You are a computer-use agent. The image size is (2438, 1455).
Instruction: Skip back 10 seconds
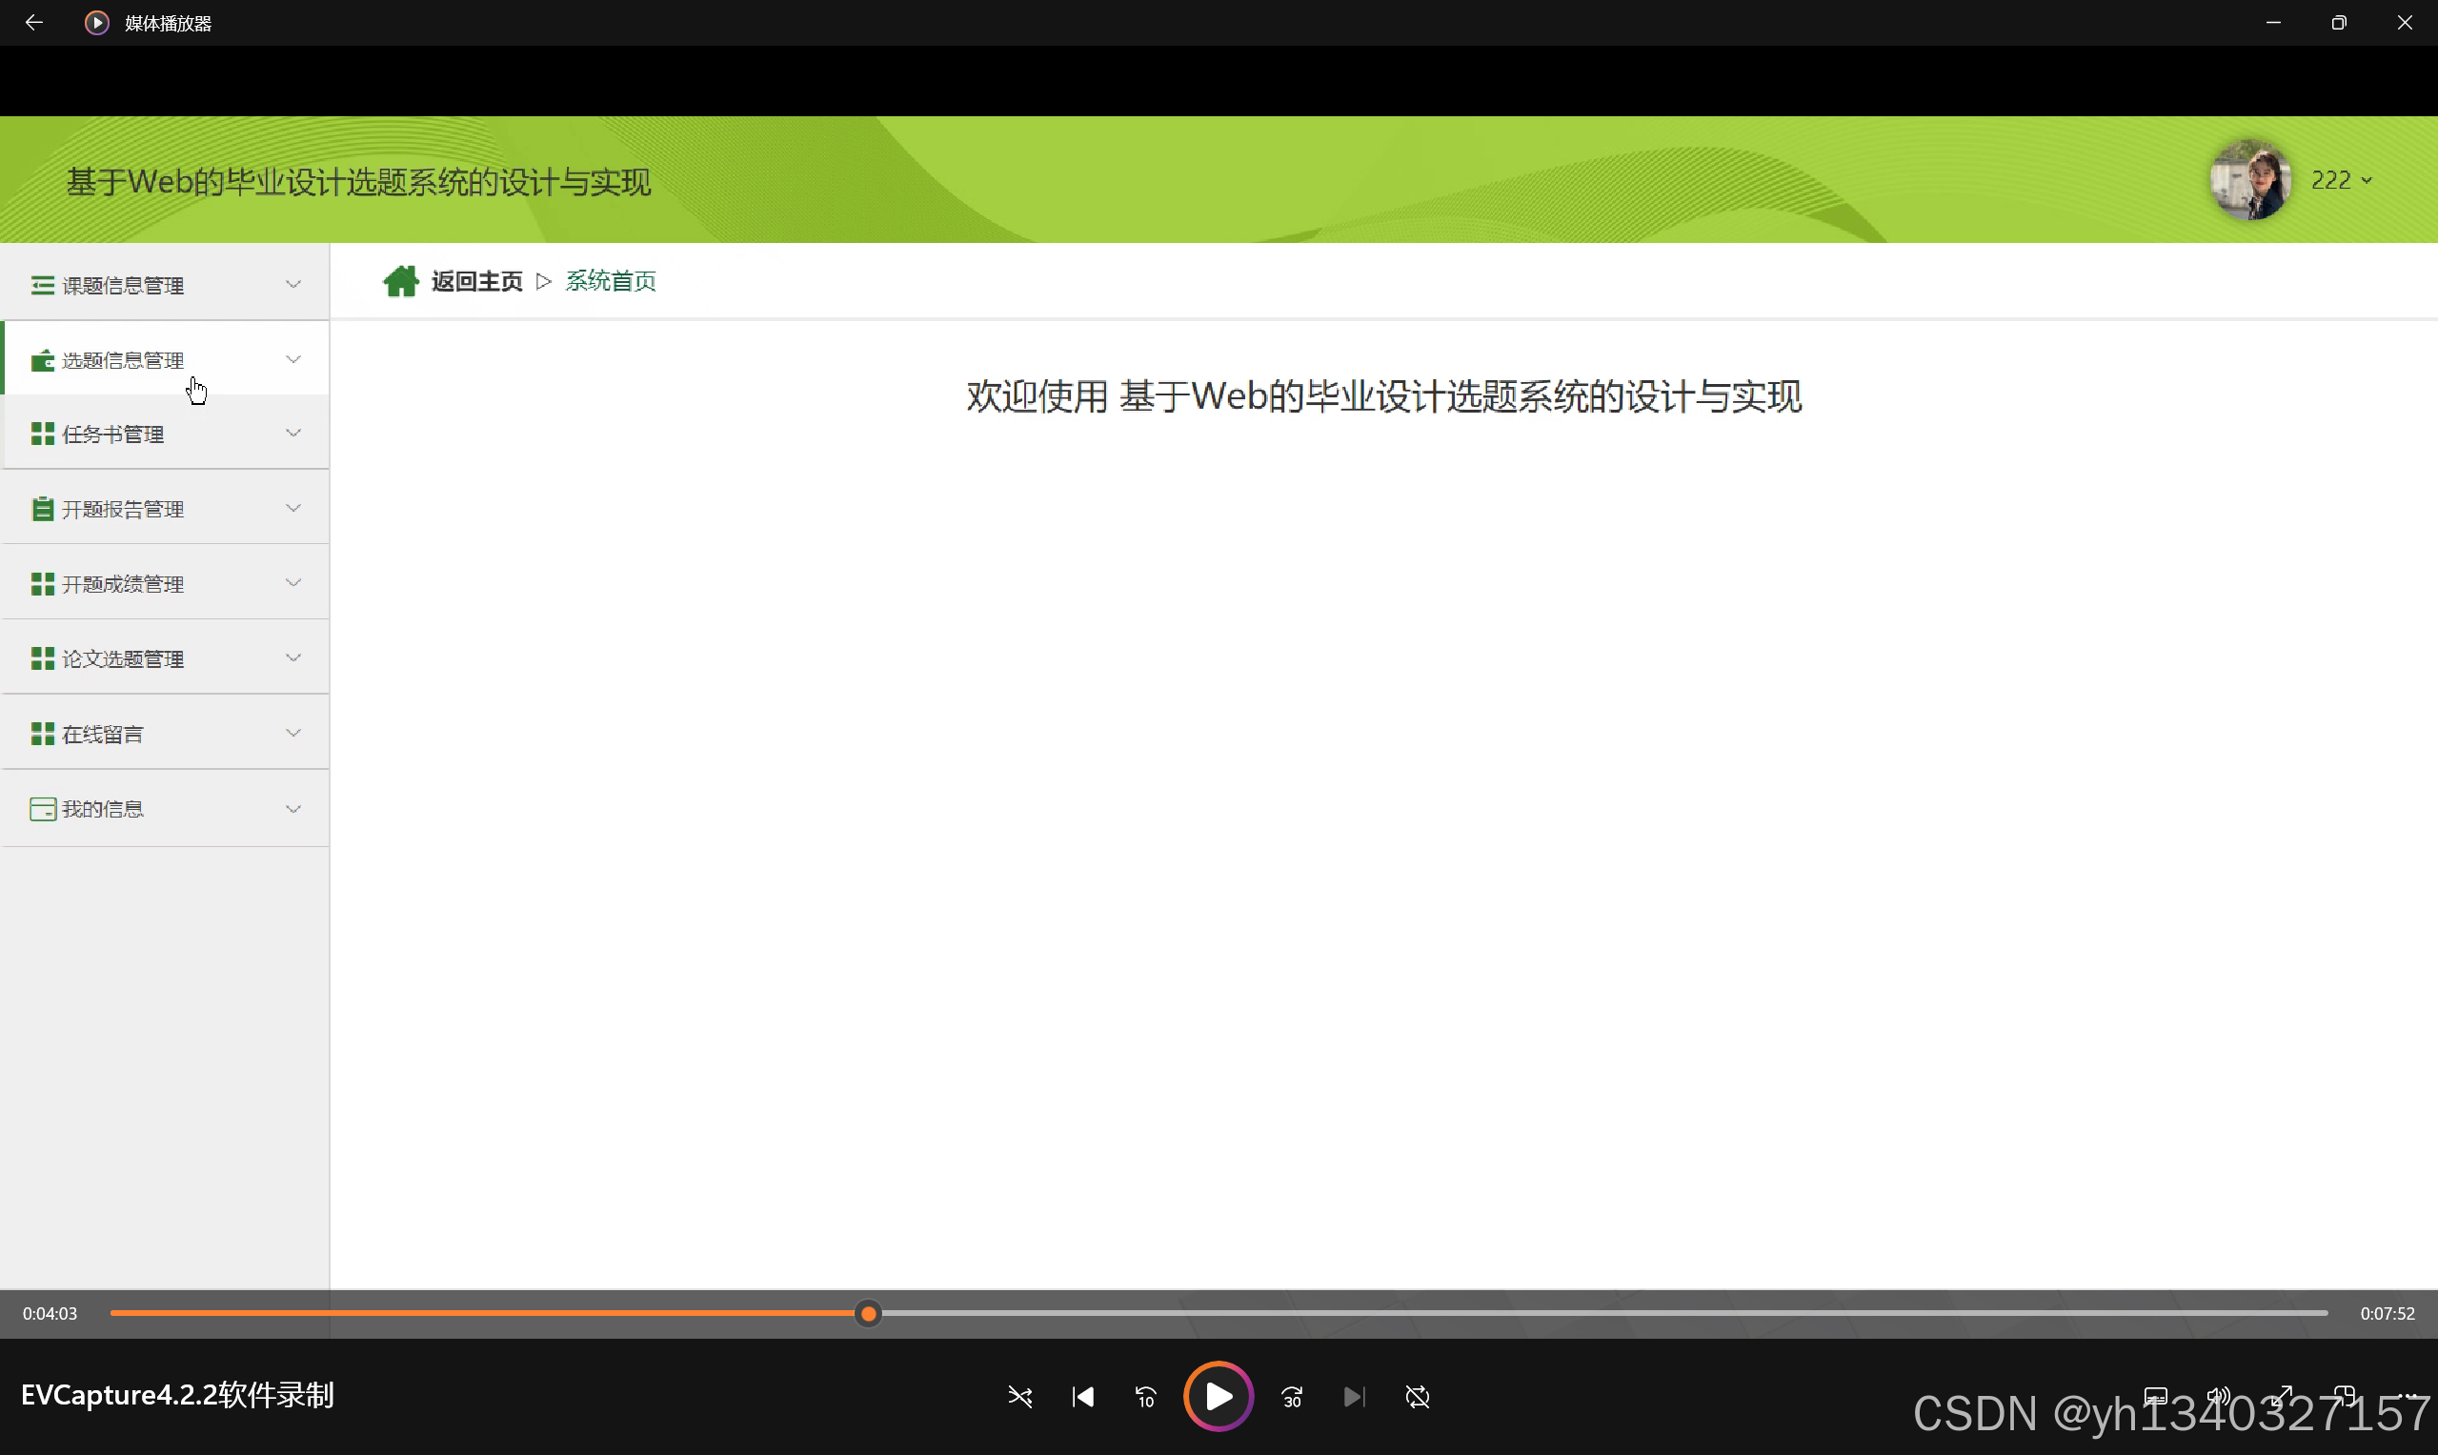click(x=1145, y=1396)
